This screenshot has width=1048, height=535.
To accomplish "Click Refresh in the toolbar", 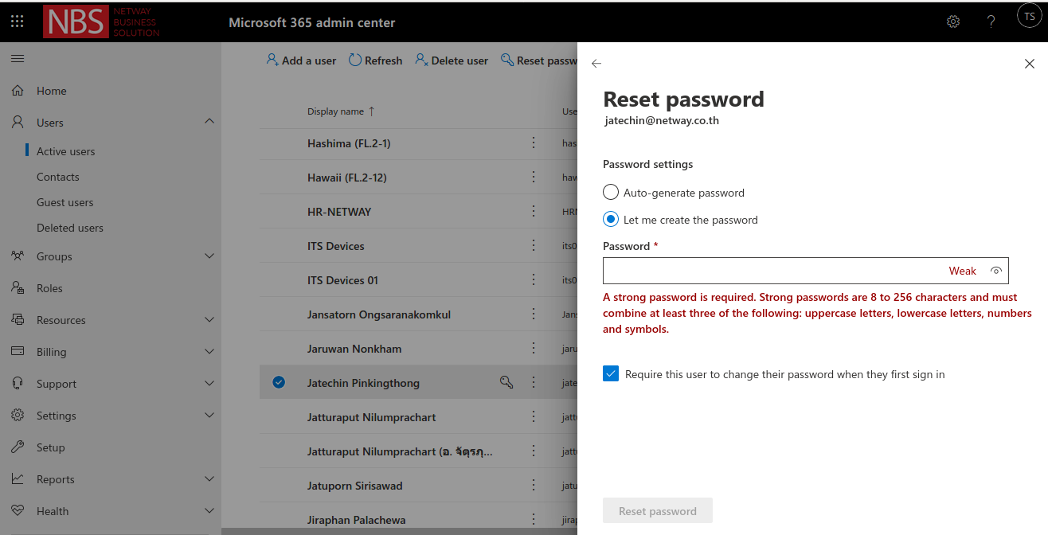I will [375, 61].
